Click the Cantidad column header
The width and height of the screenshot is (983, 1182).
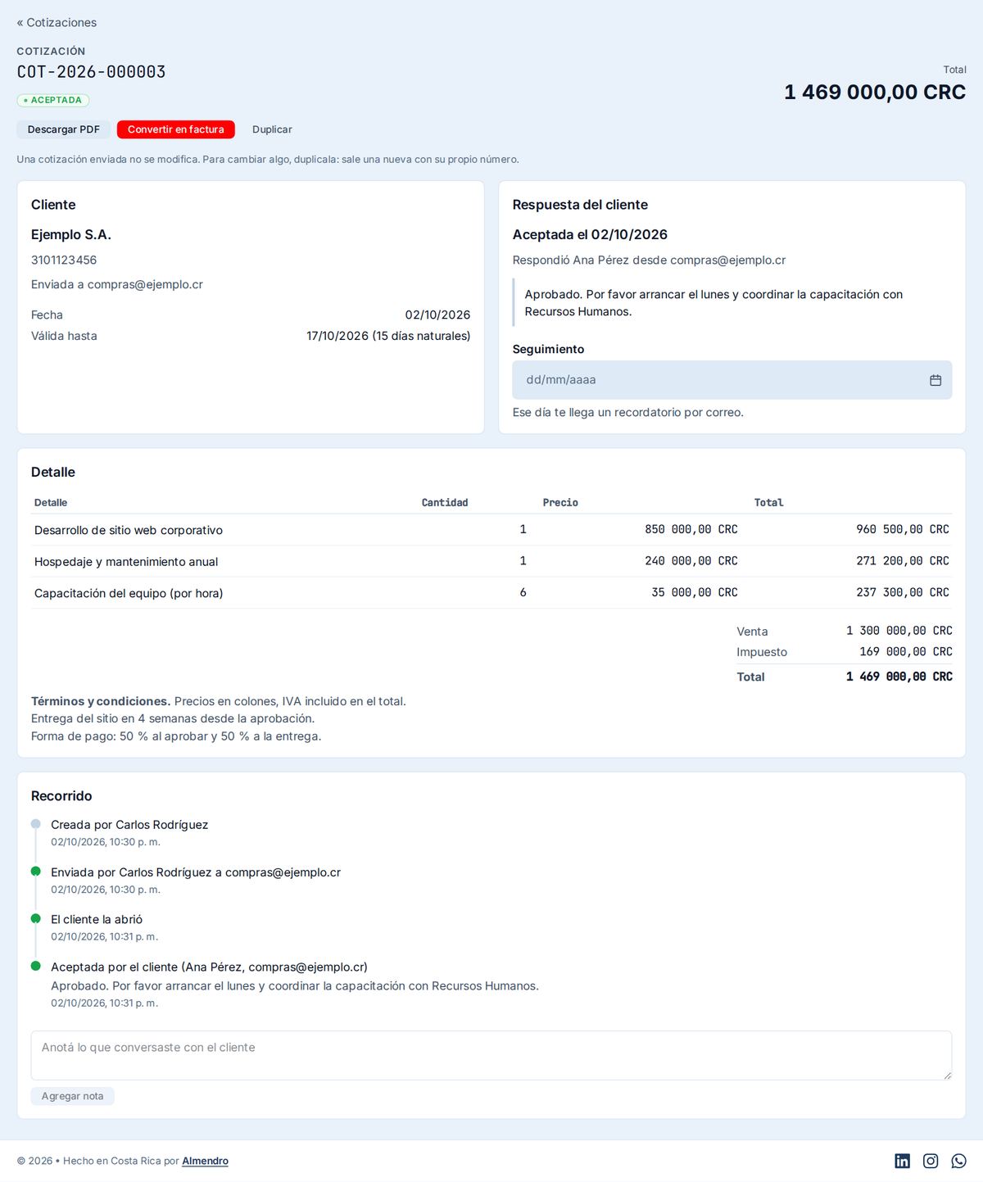click(x=445, y=503)
